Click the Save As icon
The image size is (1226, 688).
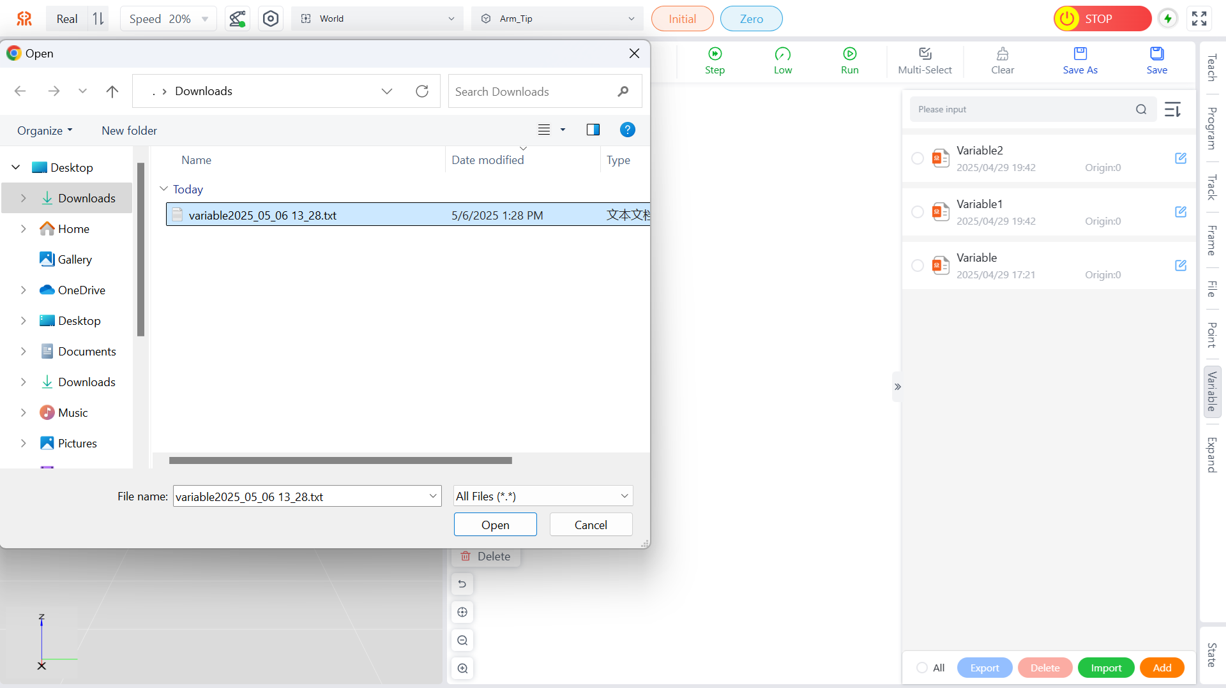1080,54
